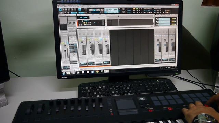The image size is (219, 123).
Task: Select the Smart tool in control bar
Action: [x=60, y=10]
